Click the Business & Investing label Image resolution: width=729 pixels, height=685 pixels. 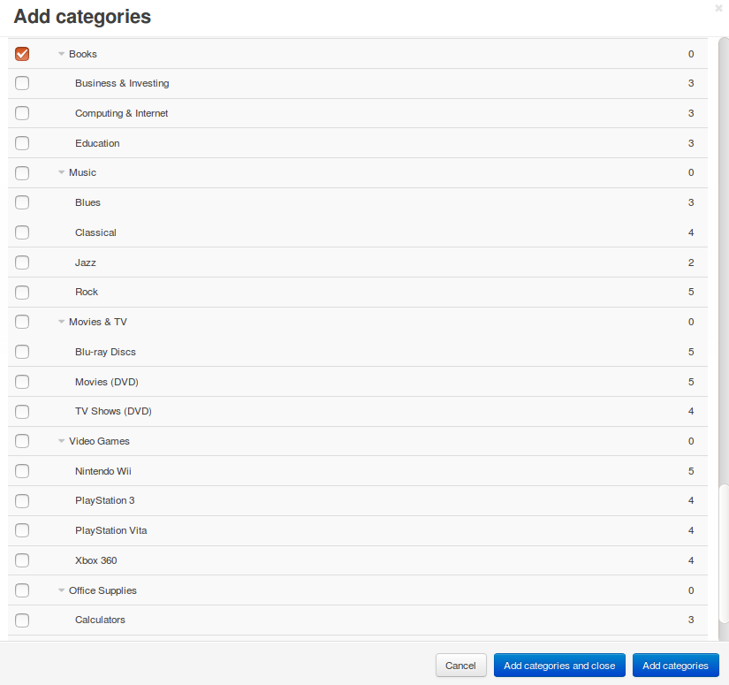(x=122, y=83)
